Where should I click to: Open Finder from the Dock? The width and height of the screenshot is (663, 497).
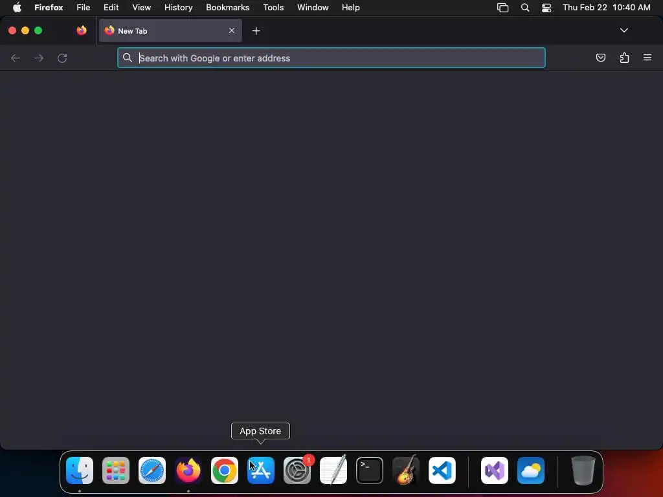(80, 470)
